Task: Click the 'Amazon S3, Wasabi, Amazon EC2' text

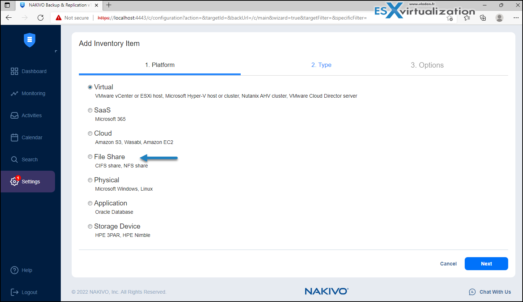Action: tap(134, 142)
